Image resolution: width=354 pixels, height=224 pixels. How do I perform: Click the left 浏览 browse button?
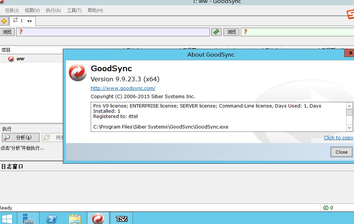[x=7, y=32]
